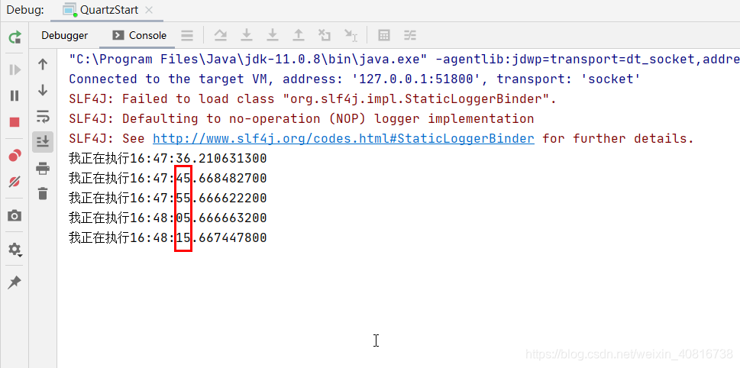Toggle scroll to end of console

tap(43, 141)
